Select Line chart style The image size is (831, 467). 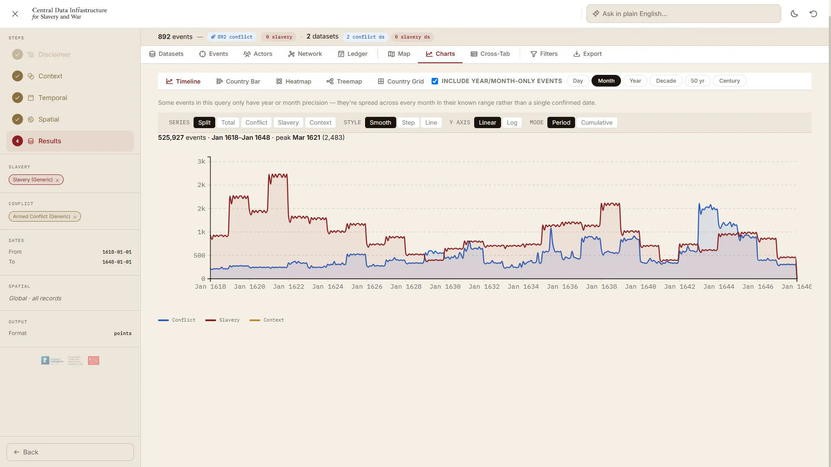[431, 122]
